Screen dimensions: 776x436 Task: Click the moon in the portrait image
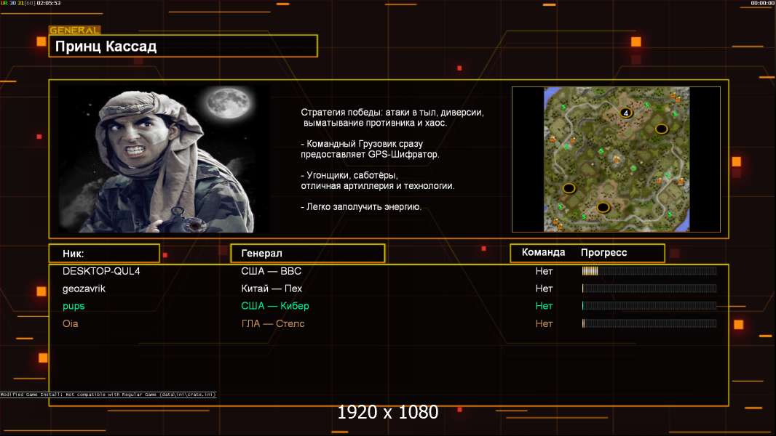click(x=223, y=105)
